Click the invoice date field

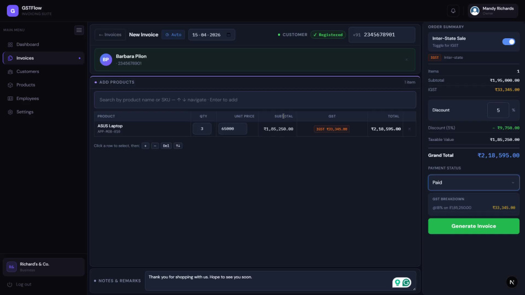click(x=212, y=35)
